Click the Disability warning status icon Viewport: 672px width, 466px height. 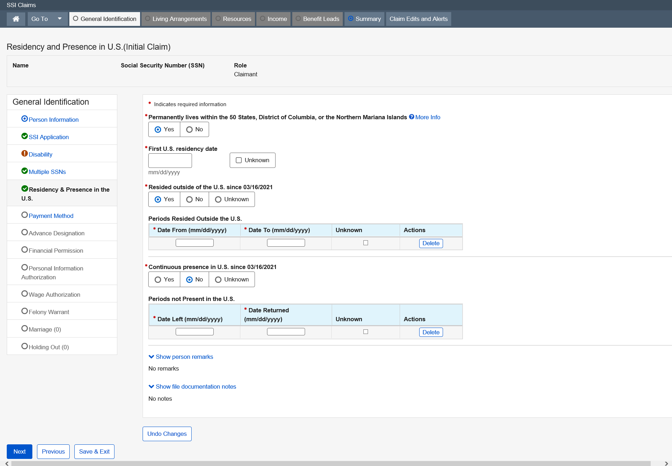(25, 154)
